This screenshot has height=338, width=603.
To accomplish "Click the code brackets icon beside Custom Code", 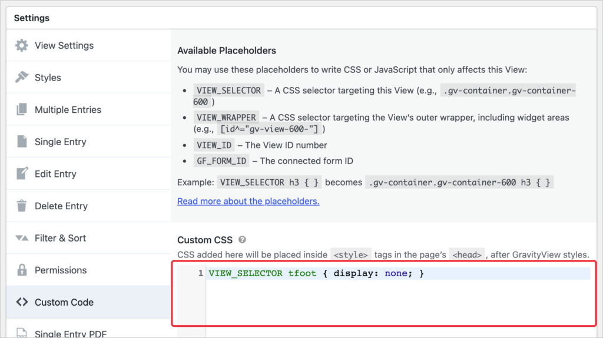I will coord(22,302).
